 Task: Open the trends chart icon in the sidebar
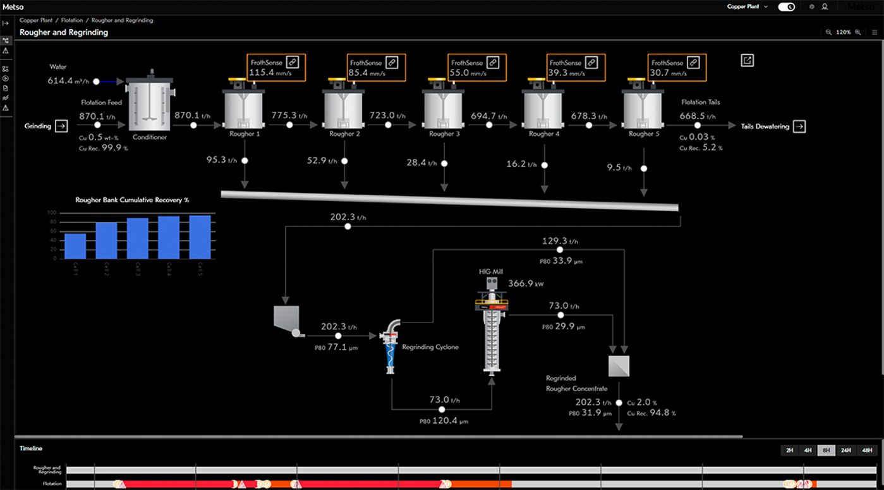pyautogui.click(x=6, y=98)
